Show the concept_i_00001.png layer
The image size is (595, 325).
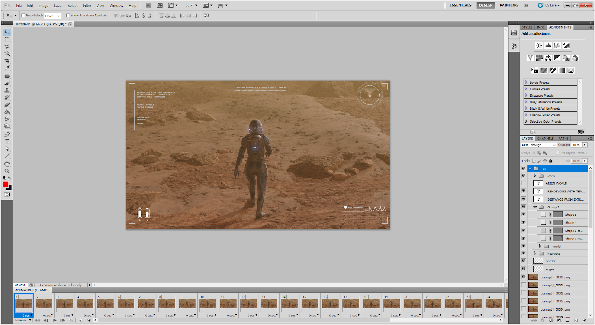[x=524, y=285]
